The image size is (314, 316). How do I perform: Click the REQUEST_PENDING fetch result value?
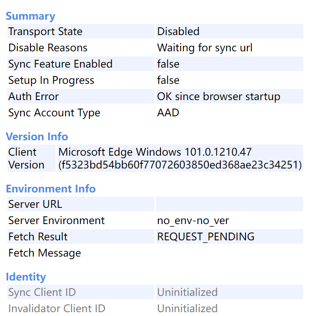pos(206,237)
